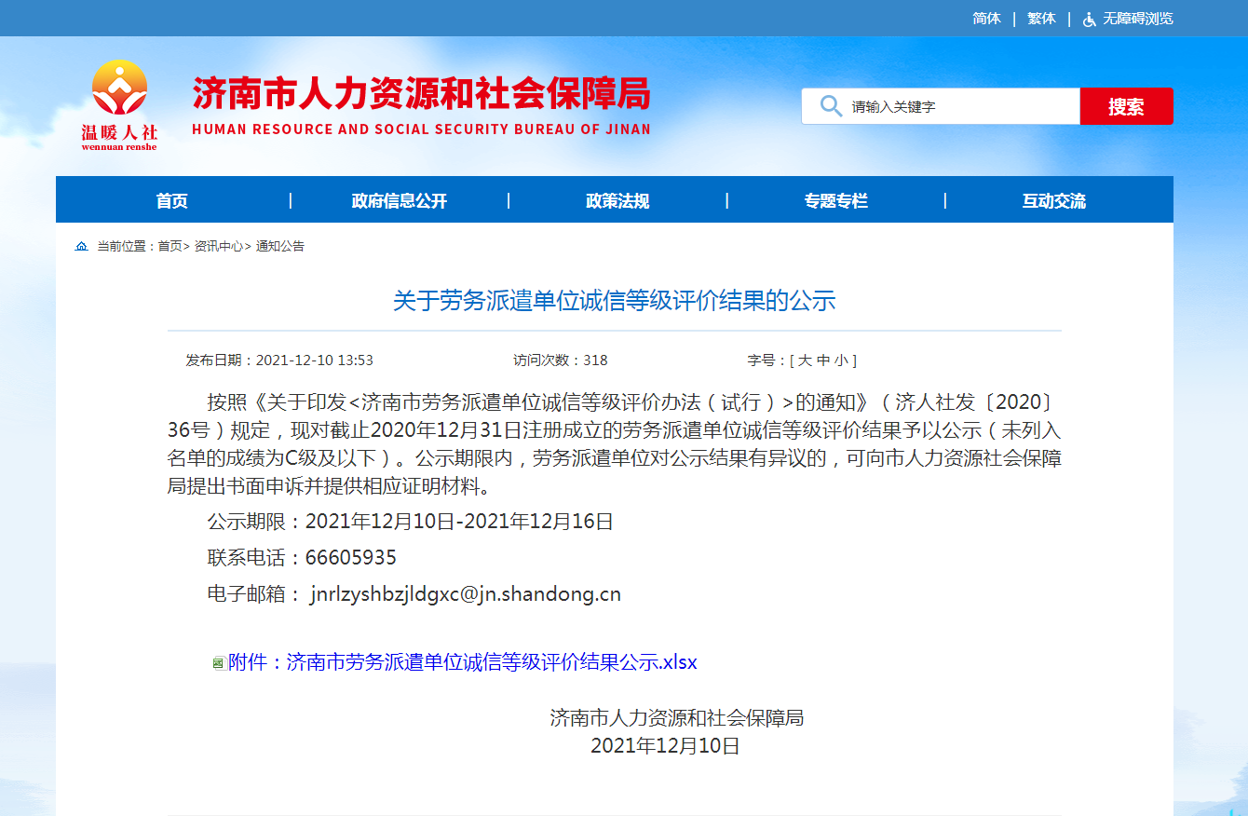Switch to 繁体 traditional Chinese

[x=1041, y=19]
